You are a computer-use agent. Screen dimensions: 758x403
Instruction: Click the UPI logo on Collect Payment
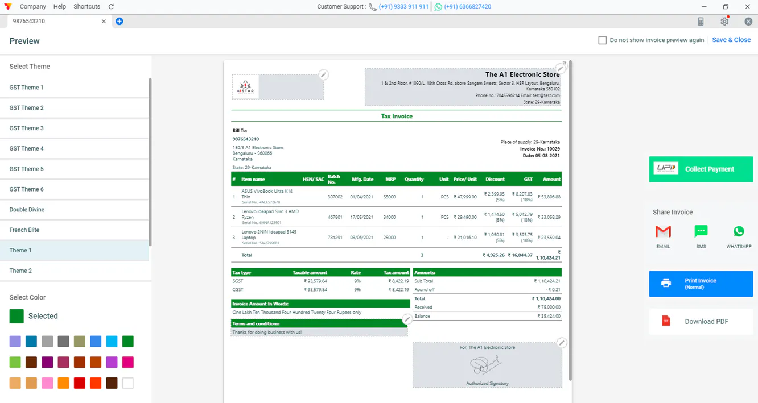666,168
